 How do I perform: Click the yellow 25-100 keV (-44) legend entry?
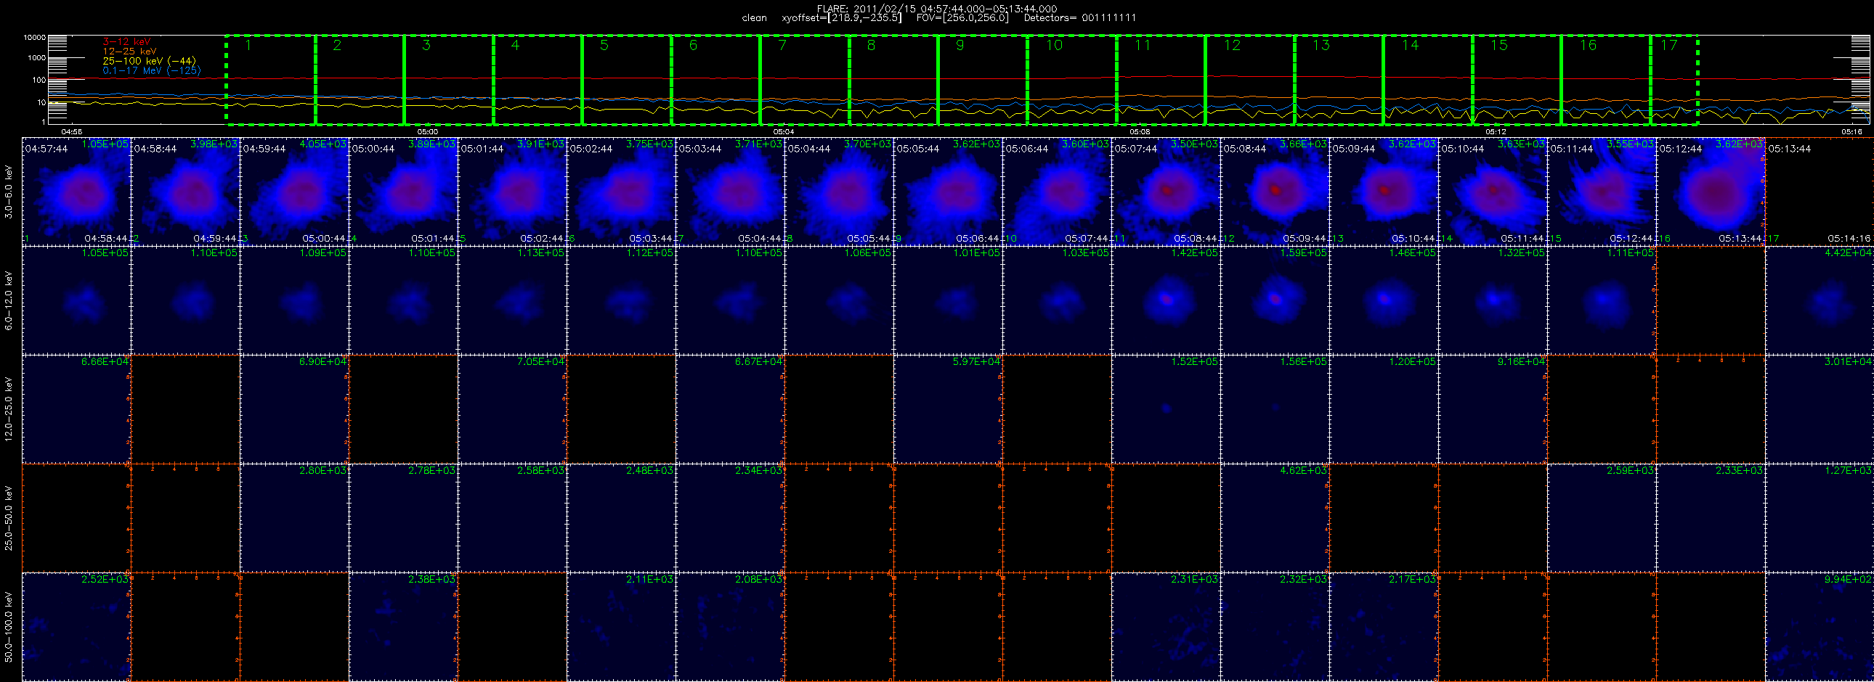(149, 61)
